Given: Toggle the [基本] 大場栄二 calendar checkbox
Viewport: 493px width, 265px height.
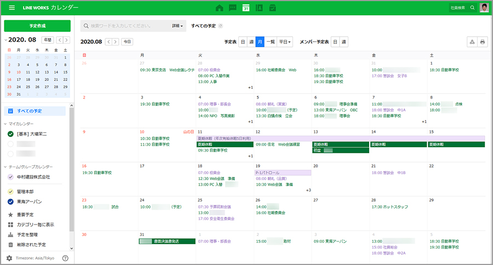Looking at the screenshot, I should pos(10,134).
